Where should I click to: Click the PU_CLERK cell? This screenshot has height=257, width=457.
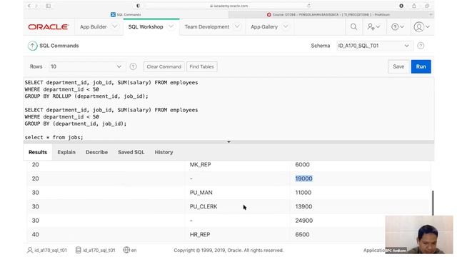[204, 206]
